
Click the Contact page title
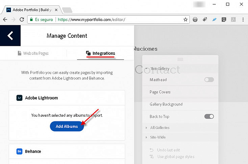[157, 70]
